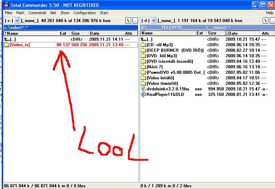Click the 994 858 size value
Image resolution: width=275 pixels, height=189 pixels.
tap(216, 89)
